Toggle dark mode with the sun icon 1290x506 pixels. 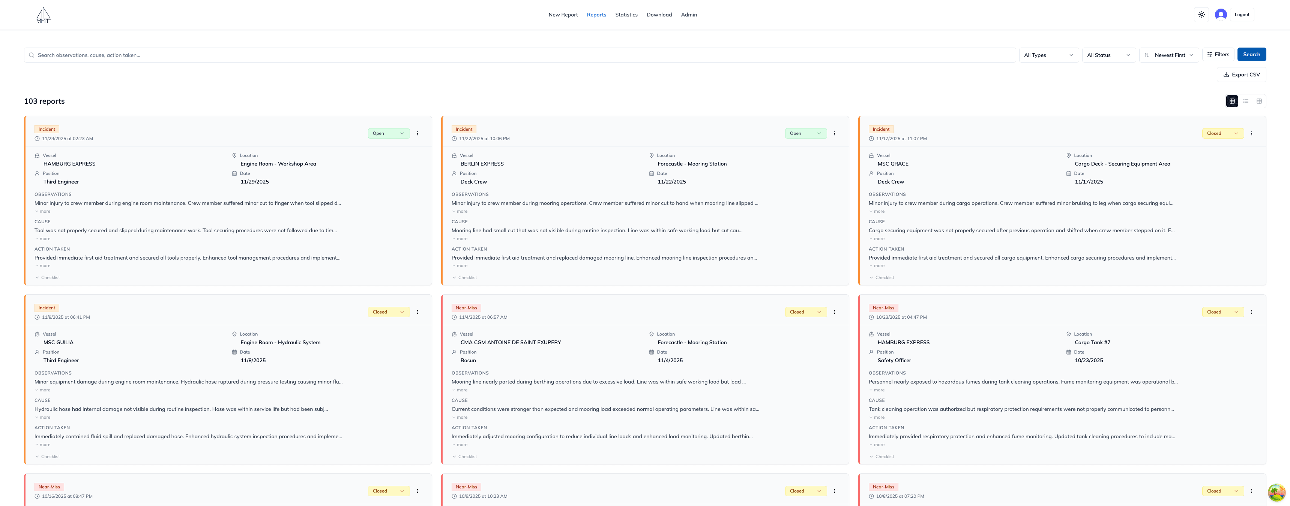point(1201,15)
